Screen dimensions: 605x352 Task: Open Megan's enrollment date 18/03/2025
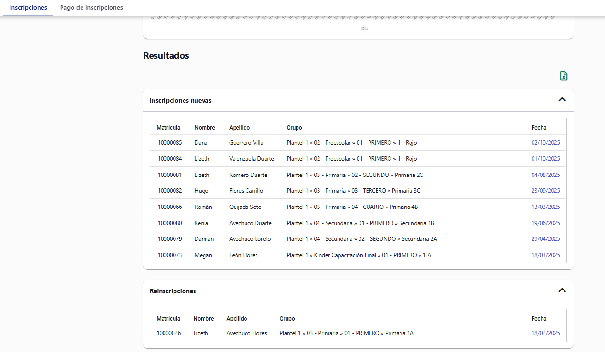(545, 255)
